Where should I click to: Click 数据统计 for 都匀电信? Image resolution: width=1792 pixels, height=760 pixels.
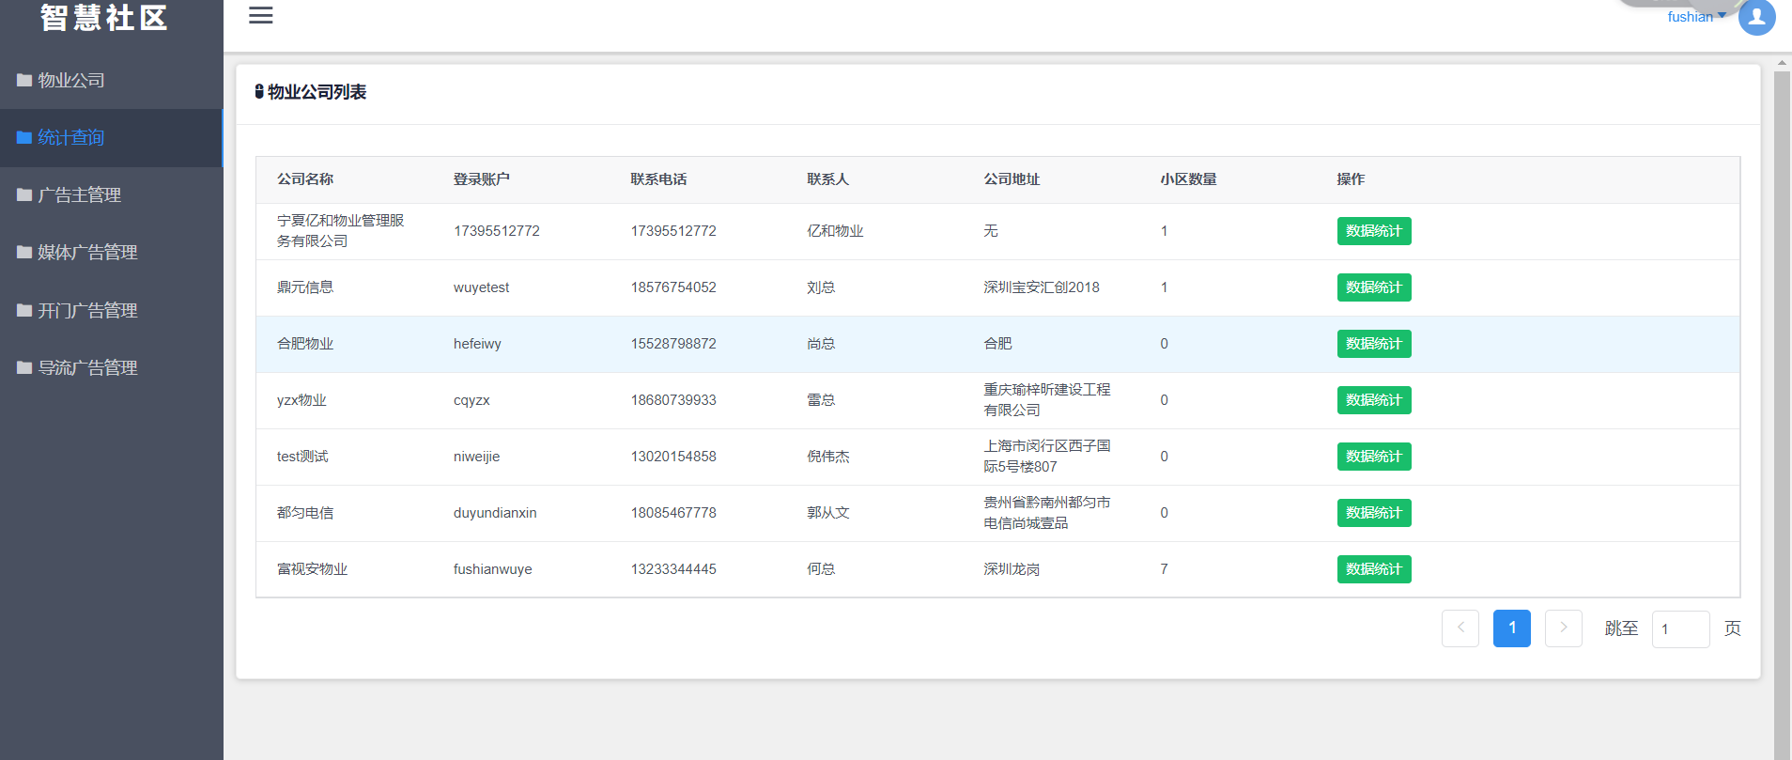[1374, 513]
